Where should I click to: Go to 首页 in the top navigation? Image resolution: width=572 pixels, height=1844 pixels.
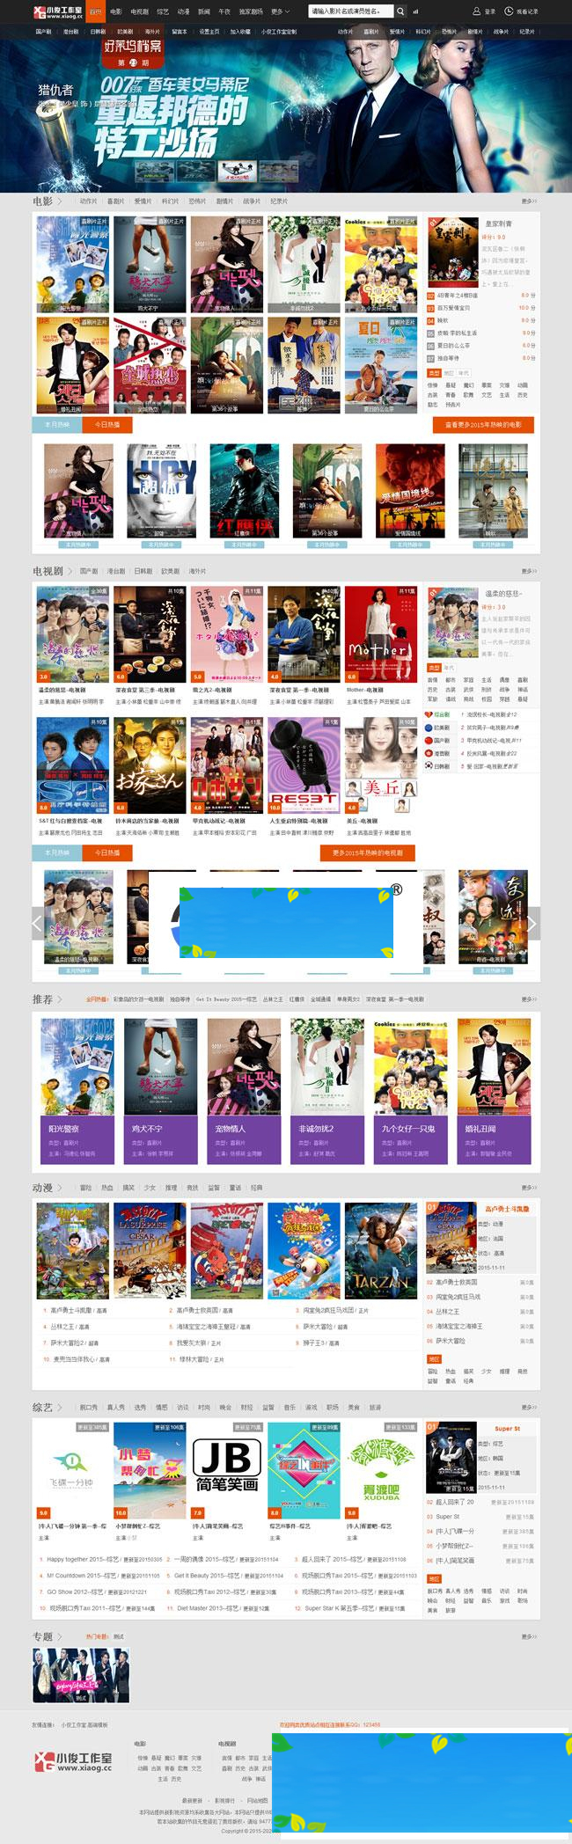click(x=95, y=11)
